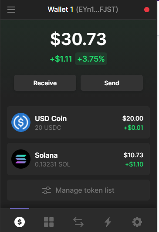Screen dimensions: 159x232
Task: Open the Solana token row
Action: 78,159
